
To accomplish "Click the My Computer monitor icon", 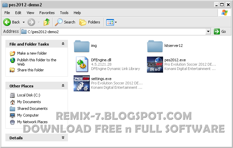I will point(12,115).
